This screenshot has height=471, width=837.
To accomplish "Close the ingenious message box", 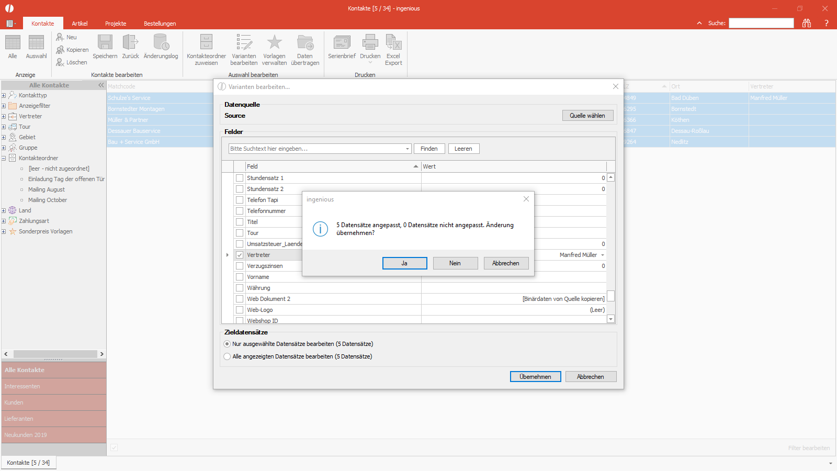I will pos(526,199).
